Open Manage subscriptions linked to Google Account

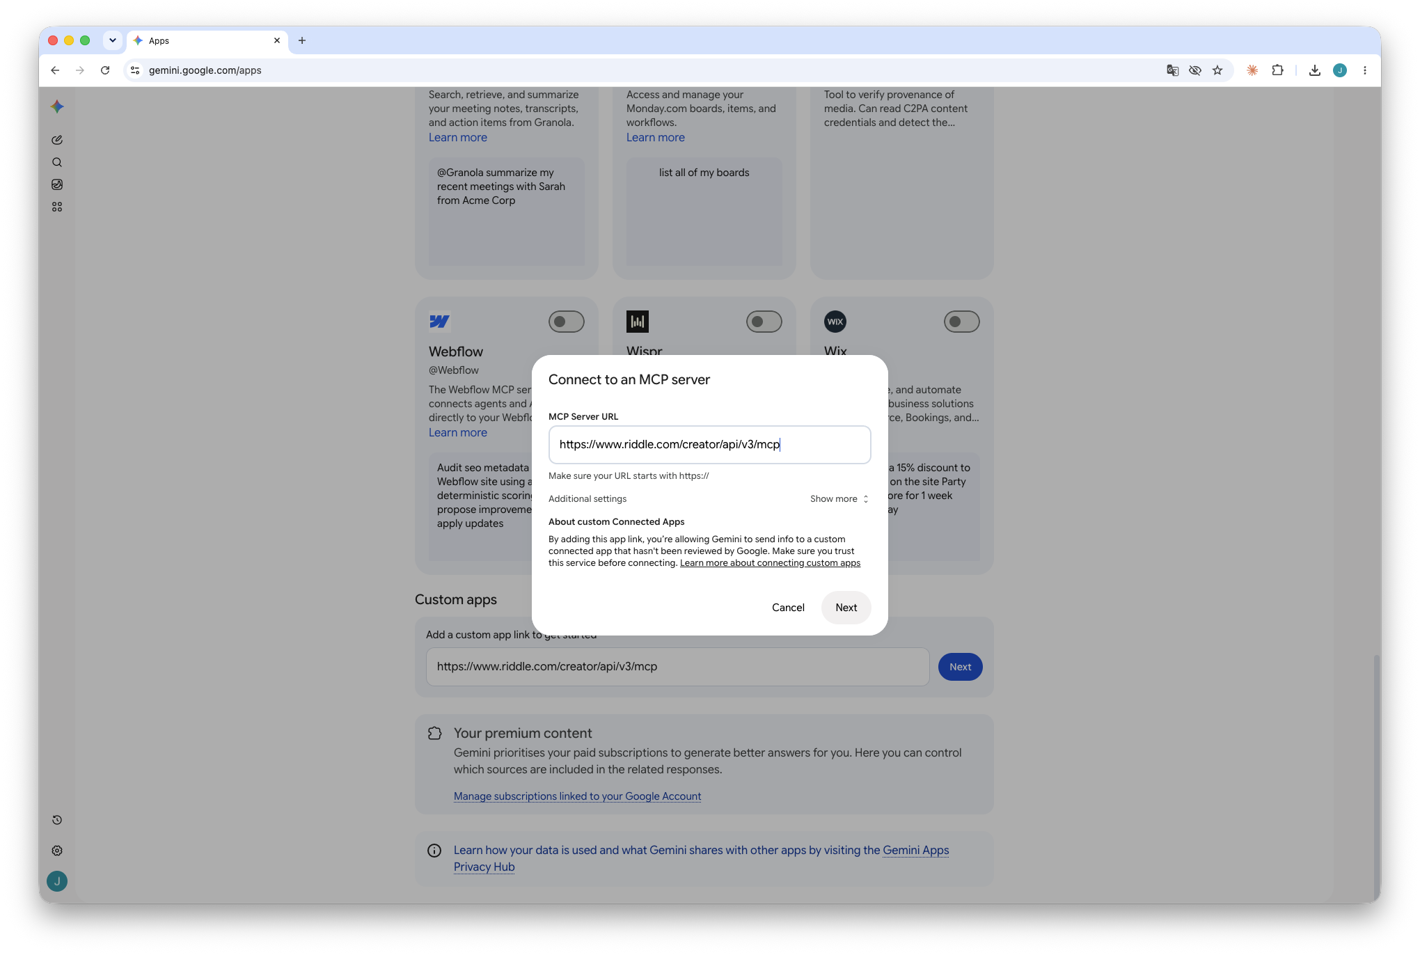577,796
